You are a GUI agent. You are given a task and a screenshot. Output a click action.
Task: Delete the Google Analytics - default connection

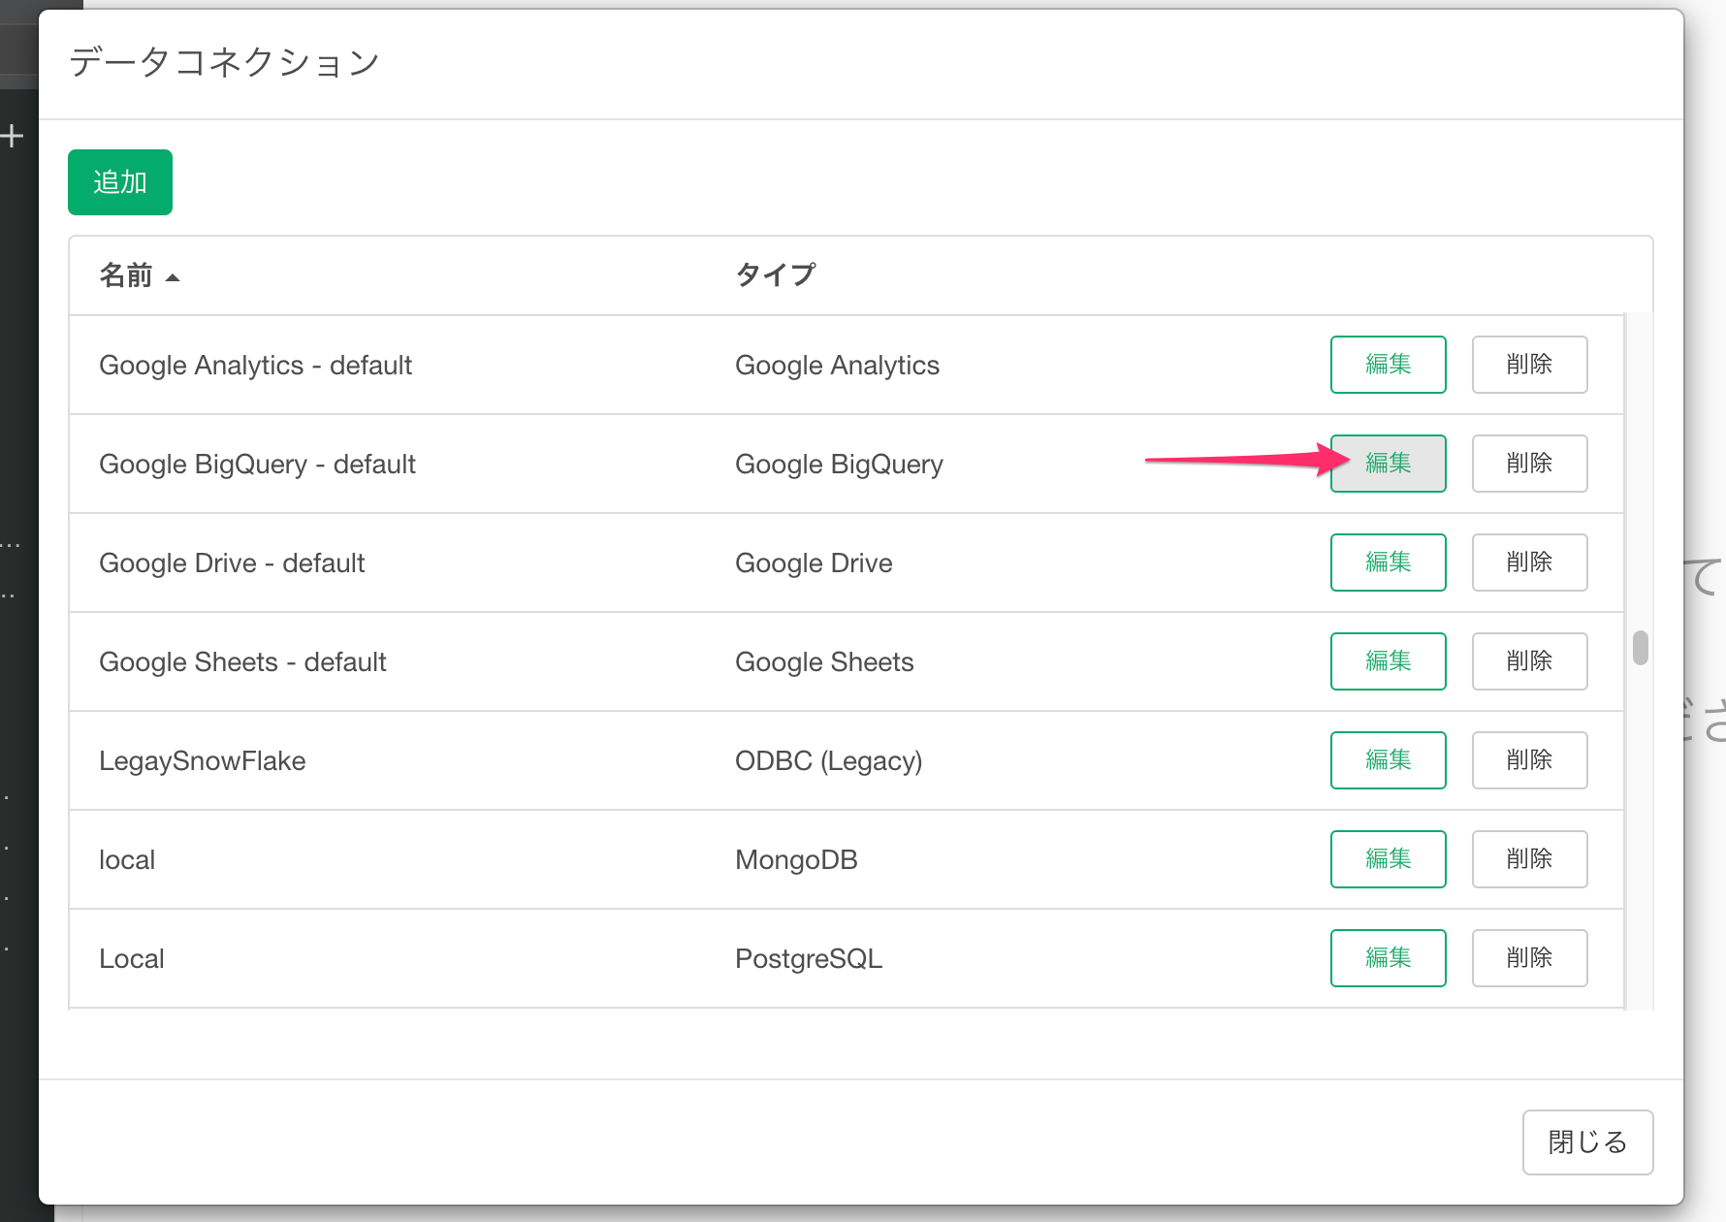tap(1529, 365)
